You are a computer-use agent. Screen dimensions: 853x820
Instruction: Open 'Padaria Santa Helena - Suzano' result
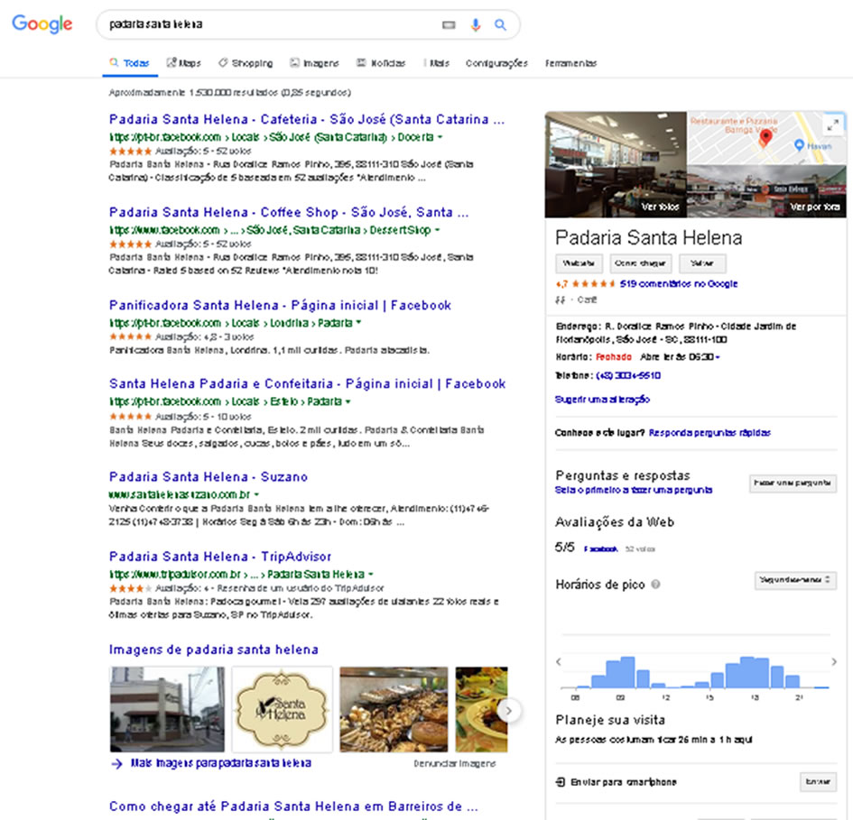[209, 477]
